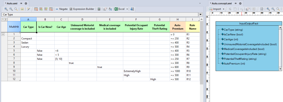Click the magic wand icon in Auto.xml toolbar

28,9
